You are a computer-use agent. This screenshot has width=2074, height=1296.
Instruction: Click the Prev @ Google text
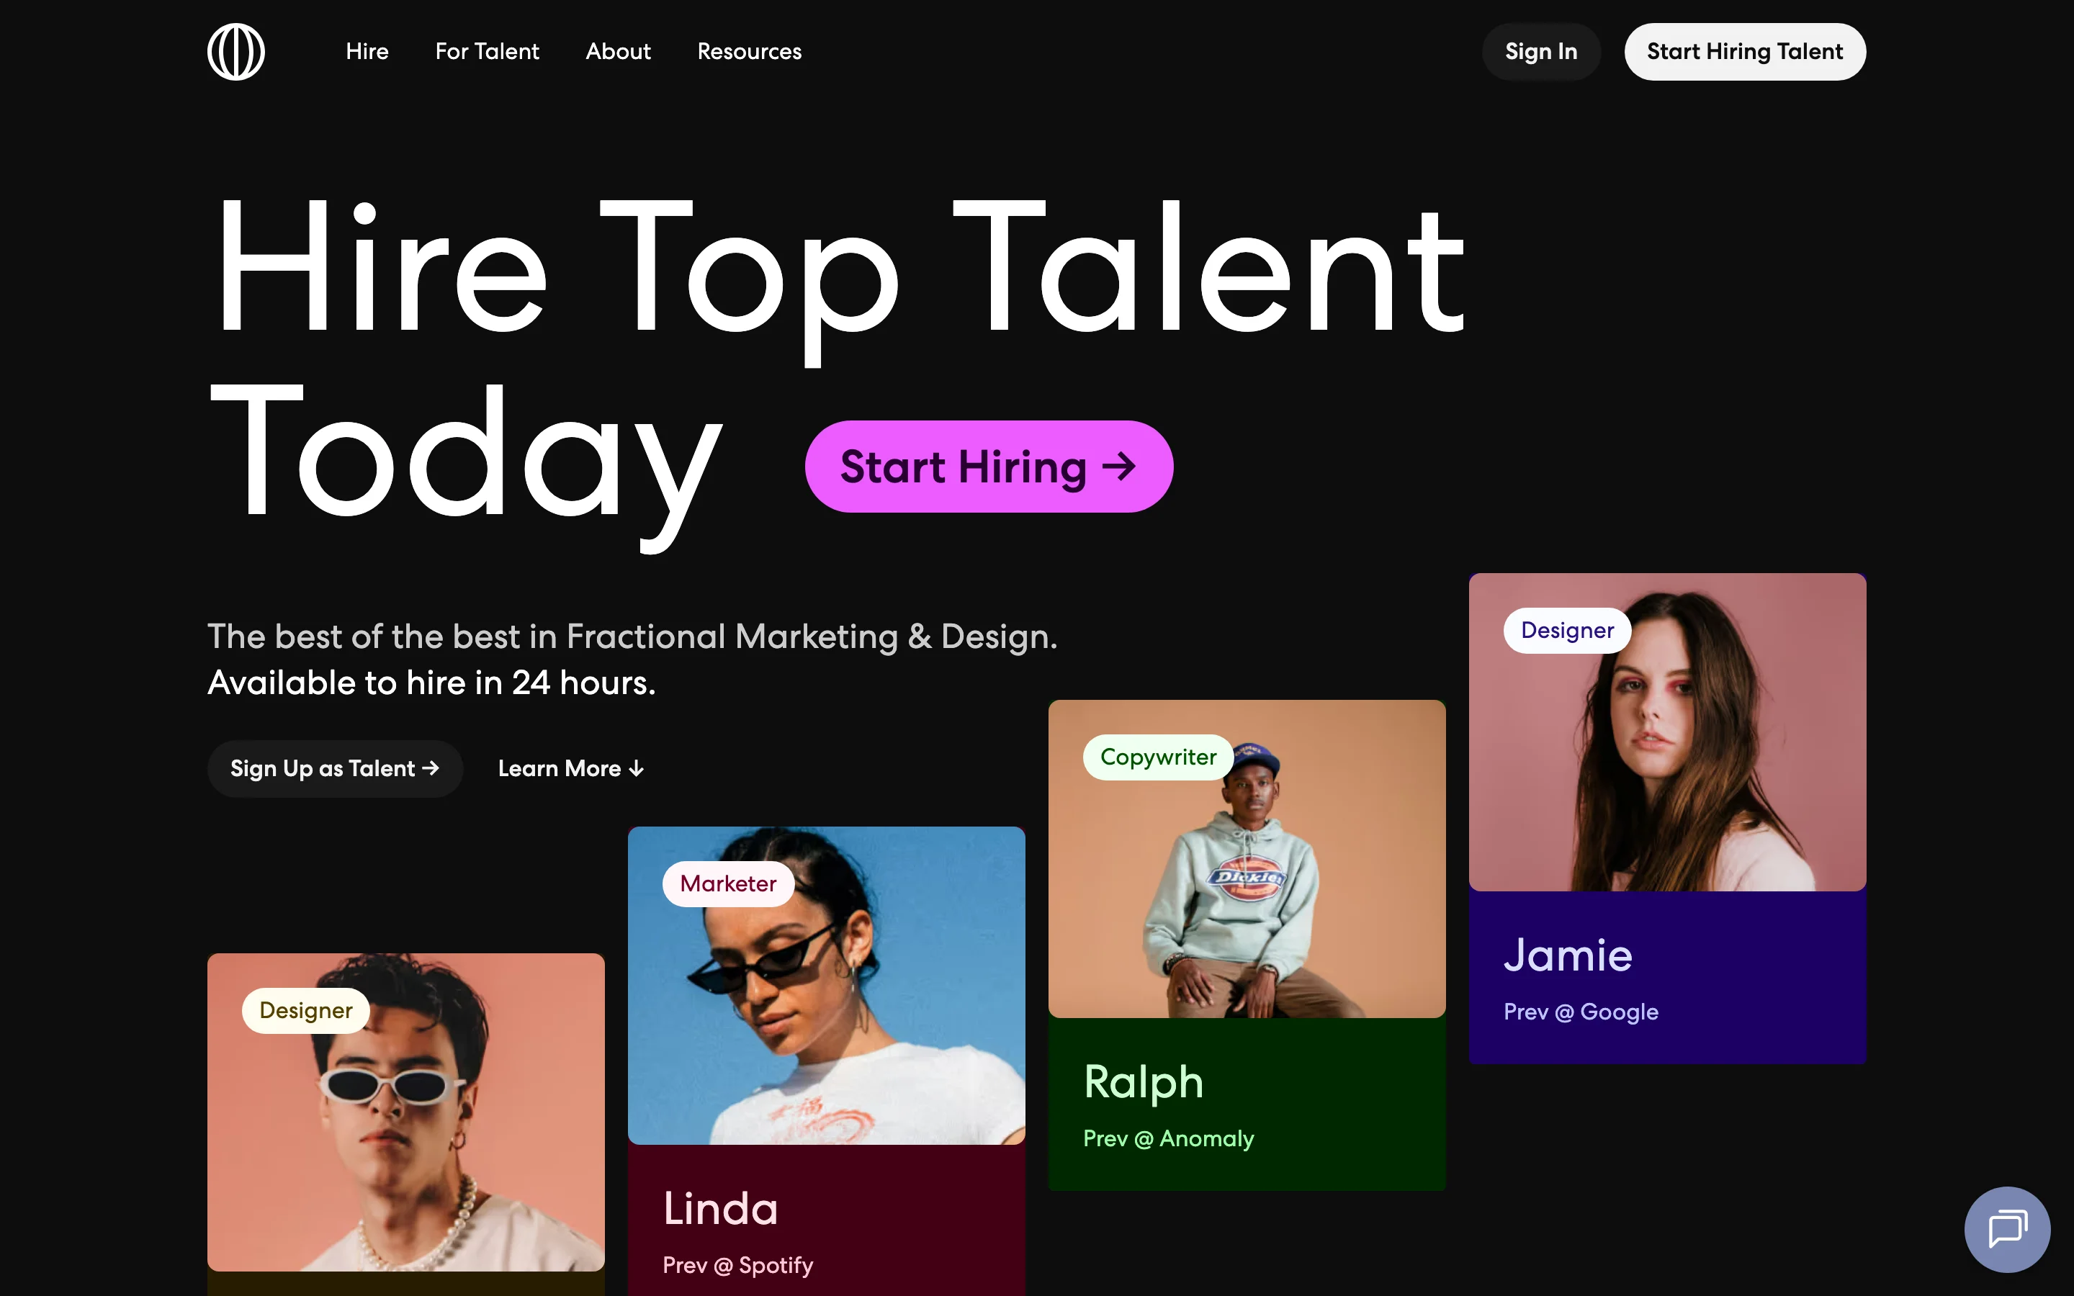(x=1581, y=1012)
